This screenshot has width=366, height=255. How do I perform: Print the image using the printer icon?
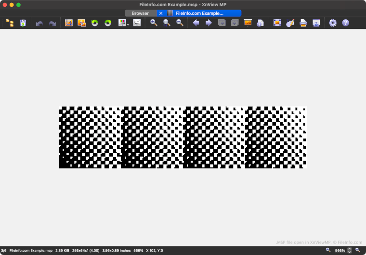303,23
